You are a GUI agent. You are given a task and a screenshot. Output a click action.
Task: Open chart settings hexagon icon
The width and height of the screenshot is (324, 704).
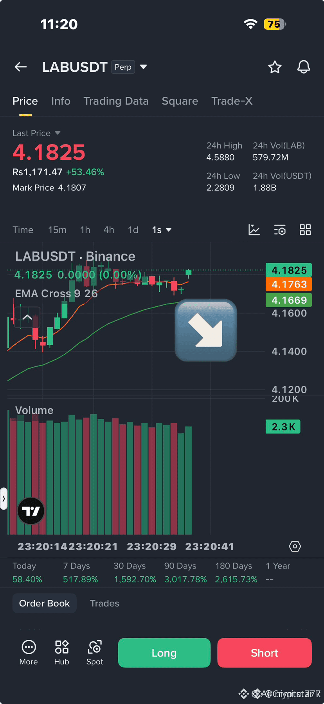(295, 546)
